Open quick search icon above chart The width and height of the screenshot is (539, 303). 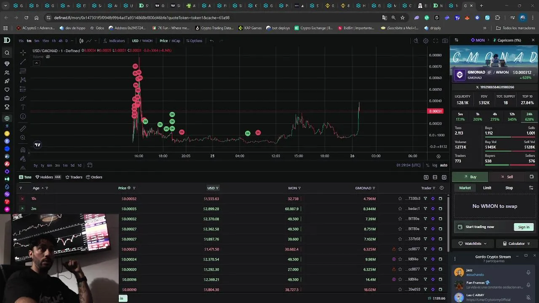[x=416, y=41]
